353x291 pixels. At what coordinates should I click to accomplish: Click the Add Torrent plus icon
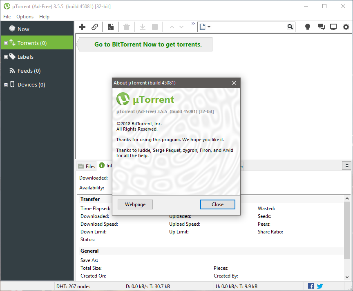coord(82,27)
